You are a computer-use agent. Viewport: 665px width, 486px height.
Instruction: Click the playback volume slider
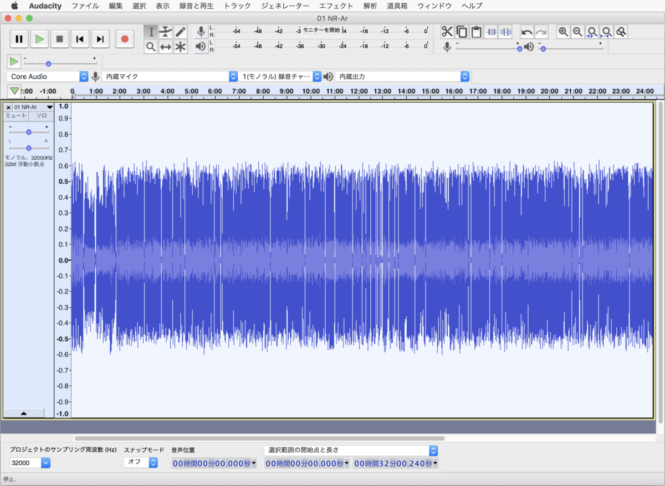point(572,48)
